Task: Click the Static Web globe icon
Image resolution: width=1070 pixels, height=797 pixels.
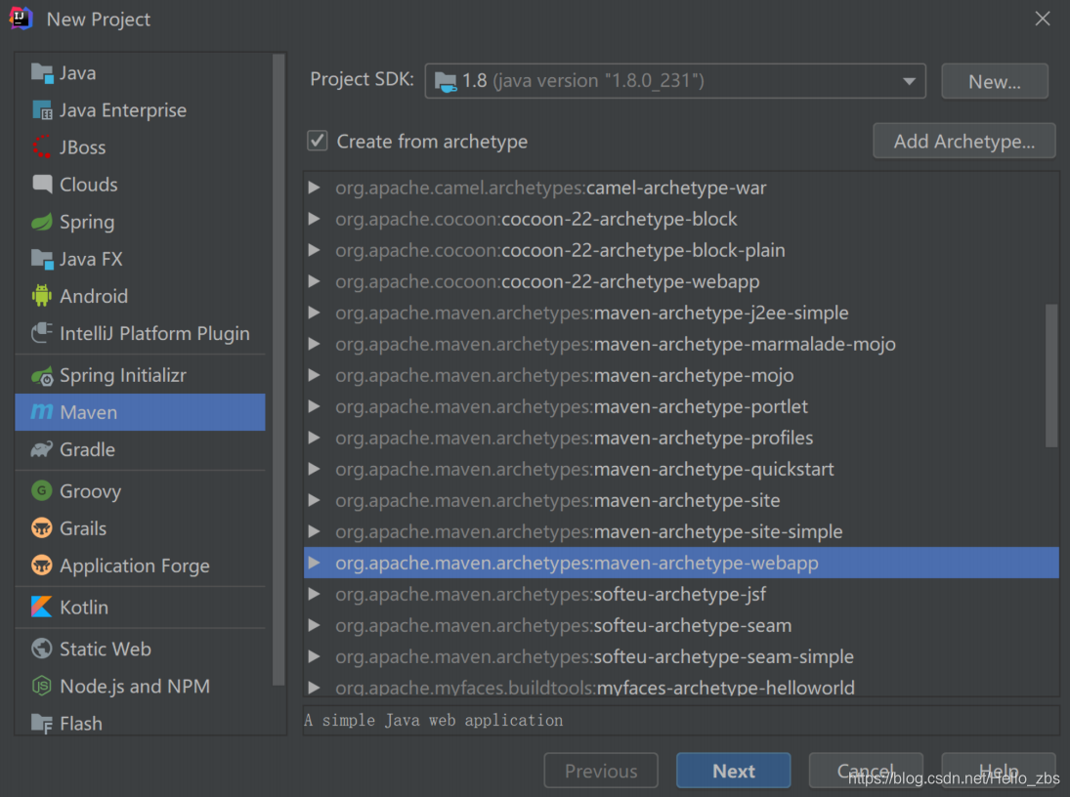Action: point(42,649)
